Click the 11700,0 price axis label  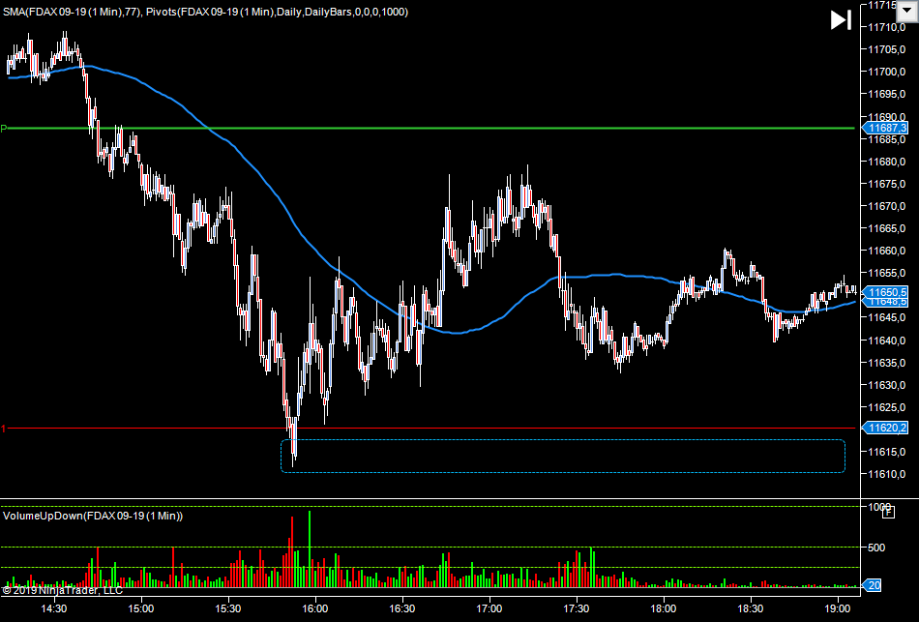point(887,72)
